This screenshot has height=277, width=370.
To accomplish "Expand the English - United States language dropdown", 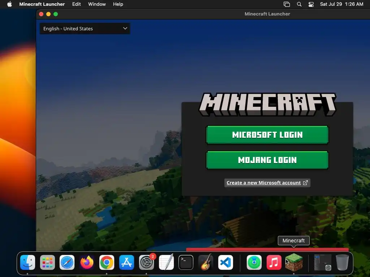I will click(85, 28).
